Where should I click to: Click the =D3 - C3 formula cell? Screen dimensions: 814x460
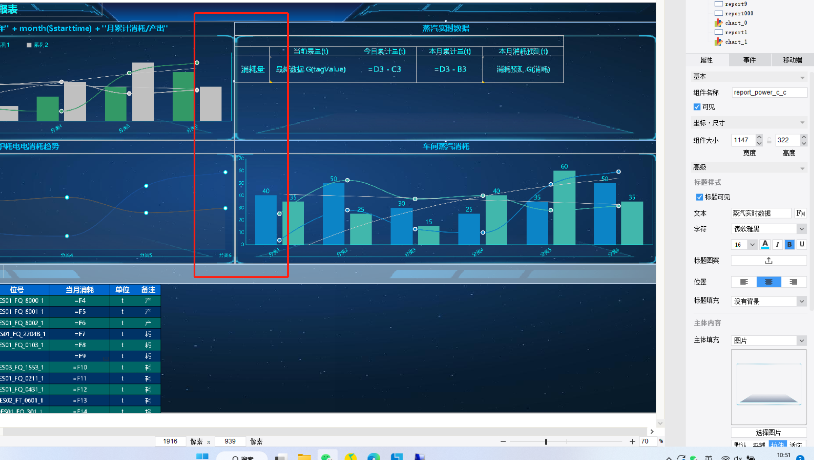point(384,69)
